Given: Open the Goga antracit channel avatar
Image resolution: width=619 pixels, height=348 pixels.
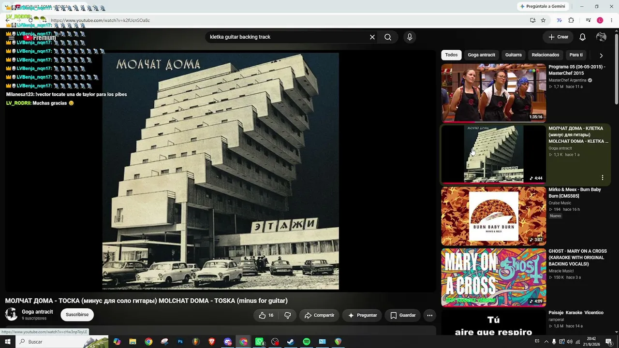Looking at the screenshot, I should (x=11, y=314).
